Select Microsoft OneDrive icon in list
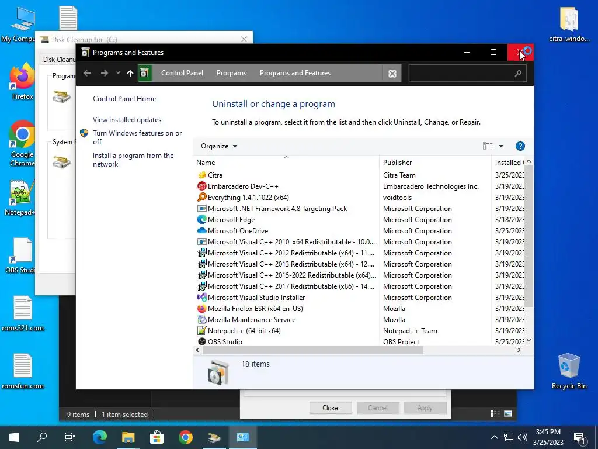Screen dimensions: 598x449 tap(201, 230)
